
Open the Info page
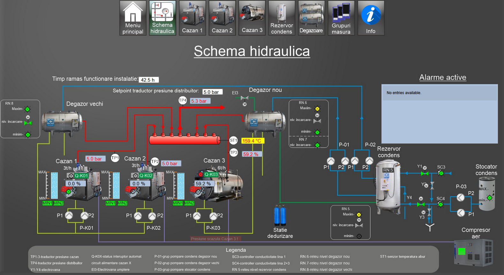[371, 18]
